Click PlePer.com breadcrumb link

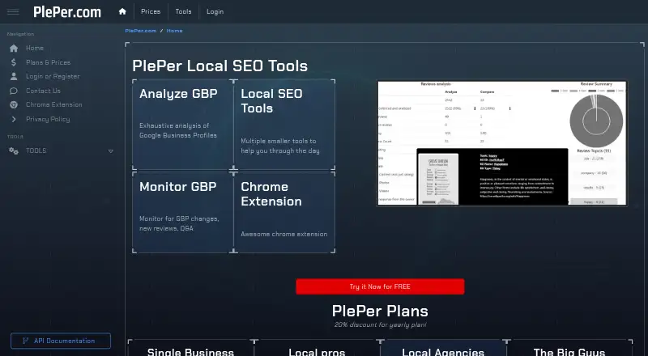140,31
